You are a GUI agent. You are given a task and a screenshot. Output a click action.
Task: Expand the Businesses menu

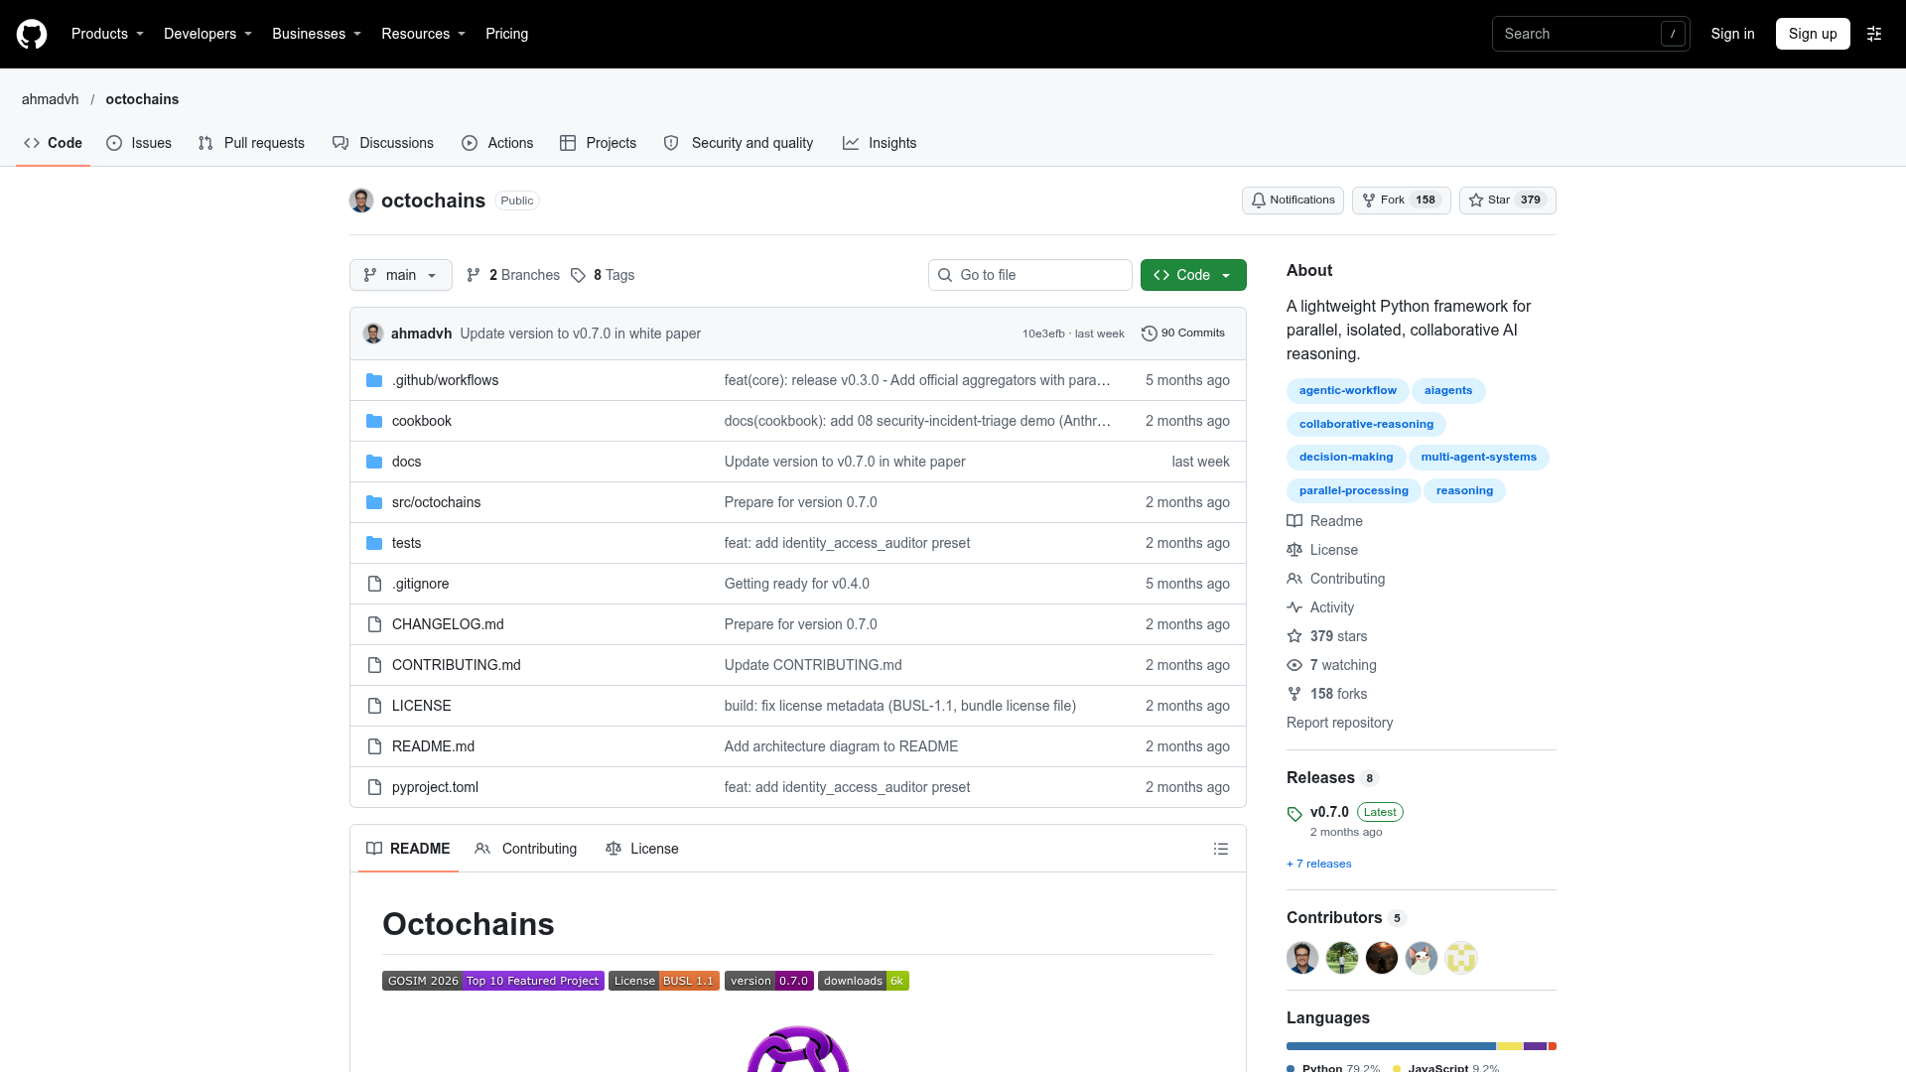[x=317, y=34]
